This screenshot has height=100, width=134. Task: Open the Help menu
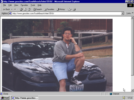[x=39, y=5]
